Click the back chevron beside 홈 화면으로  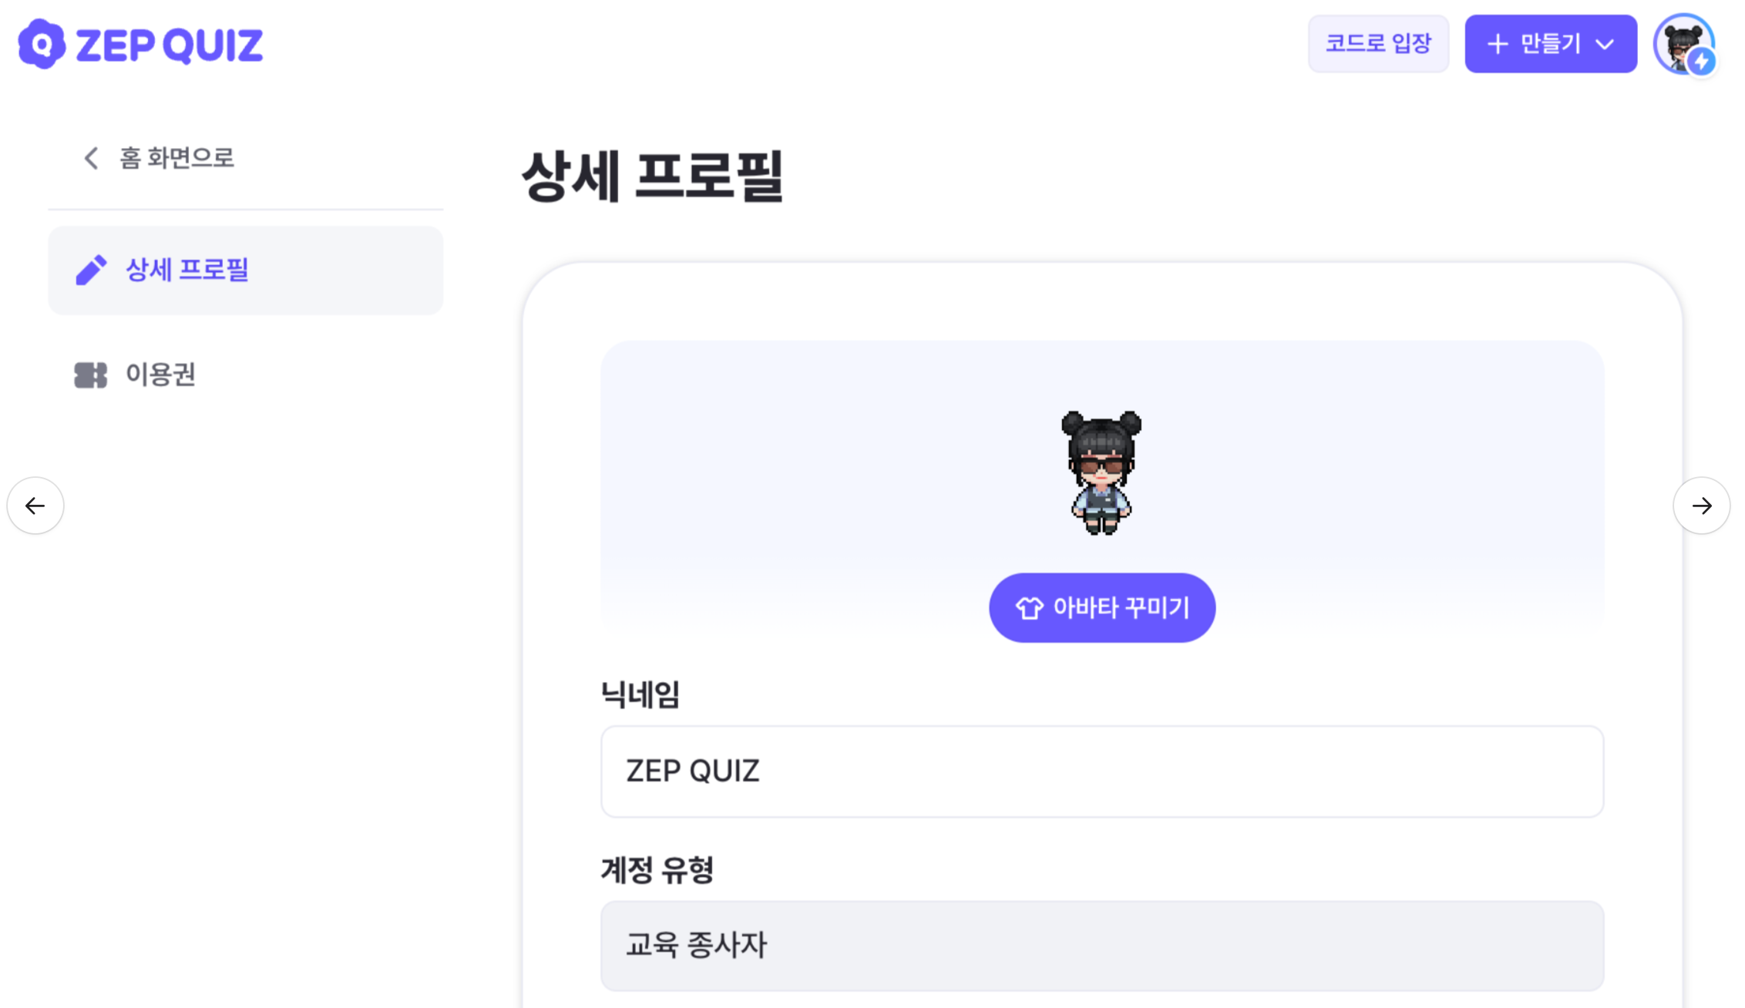point(91,158)
